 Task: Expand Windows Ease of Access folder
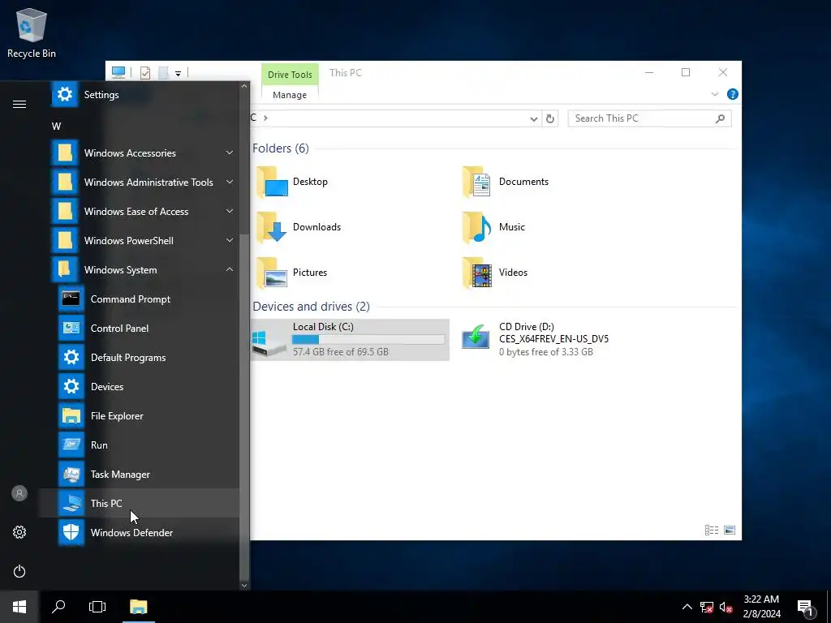pos(139,211)
